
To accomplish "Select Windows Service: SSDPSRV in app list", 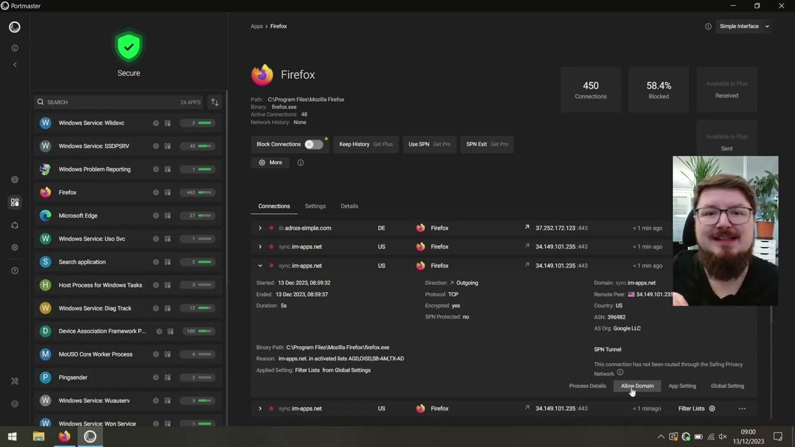I will [128, 146].
